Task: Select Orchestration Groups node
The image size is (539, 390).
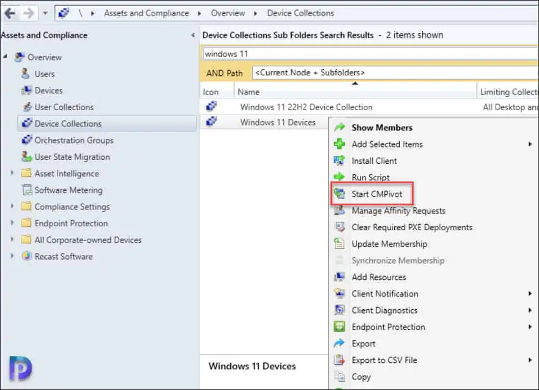Action: [74, 141]
